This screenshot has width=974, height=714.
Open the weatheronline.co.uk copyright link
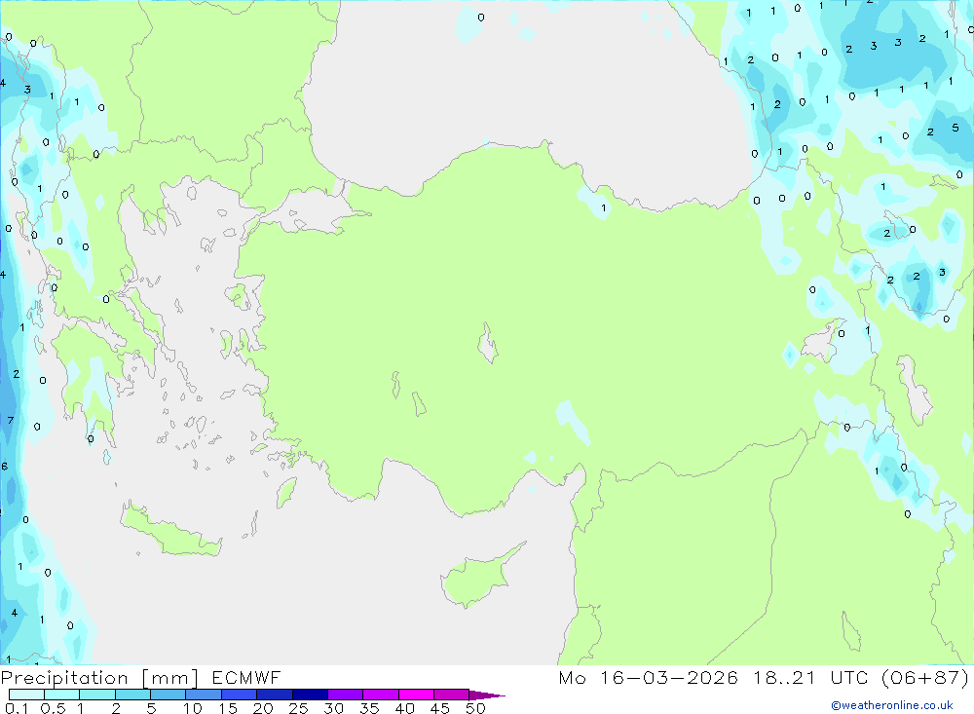click(x=891, y=705)
